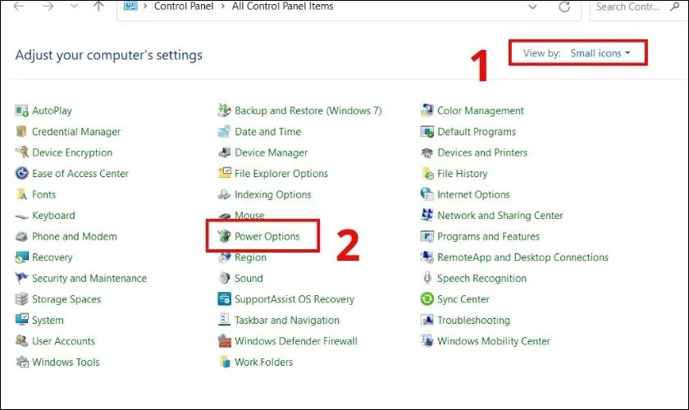Image resolution: width=689 pixels, height=410 pixels.
Task: Go up one level with Up arrow
Action: (98, 7)
